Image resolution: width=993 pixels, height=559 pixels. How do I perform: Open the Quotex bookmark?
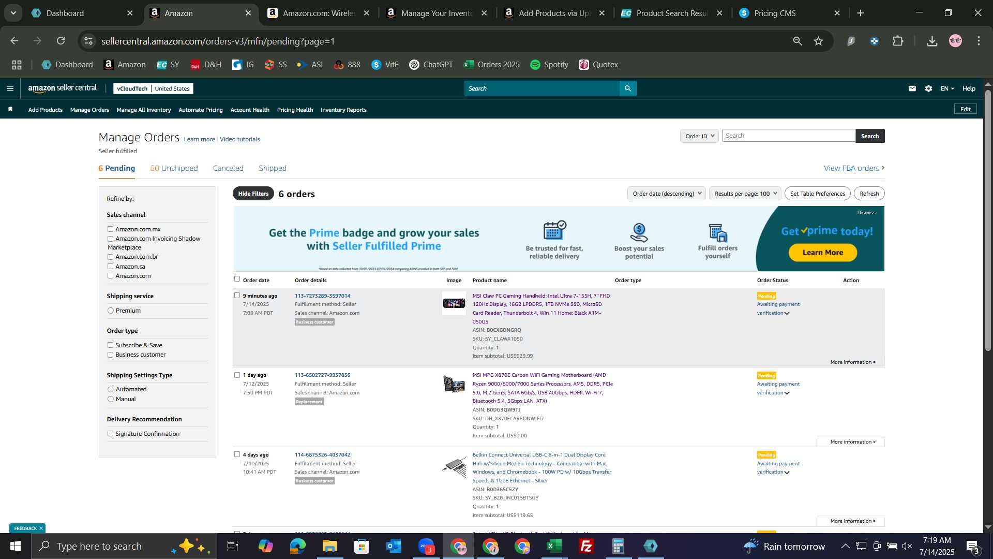tap(598, 65)
